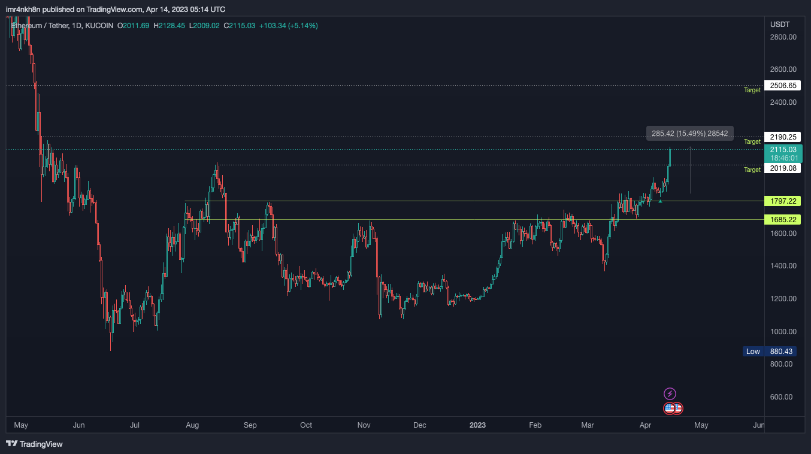
Task: Click the Aug label on time axis
Action: tap(192, 425)
